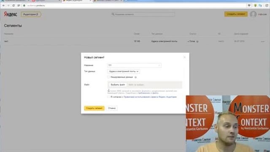
Task: Click the heart bookmark icon in toolbar
Action: click(x=249, y=5)
